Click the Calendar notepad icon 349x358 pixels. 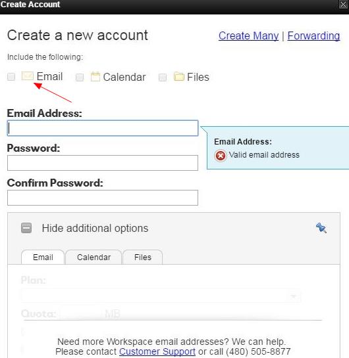(95, 76)
